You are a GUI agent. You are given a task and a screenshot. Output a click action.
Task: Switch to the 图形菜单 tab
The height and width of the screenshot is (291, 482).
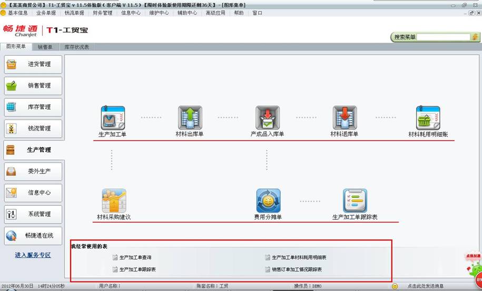(x=16, y=47)
